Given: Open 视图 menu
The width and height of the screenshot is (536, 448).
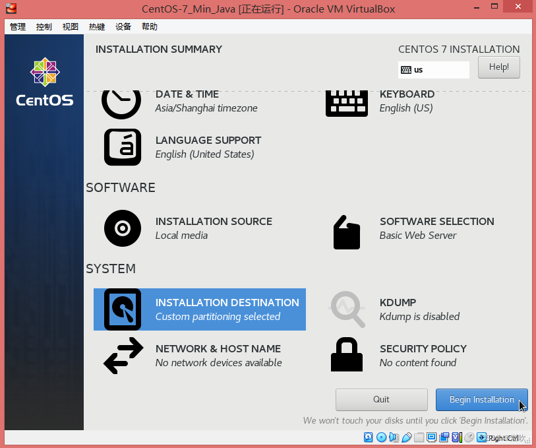Looking at the screenshot, I should point(71,26).
